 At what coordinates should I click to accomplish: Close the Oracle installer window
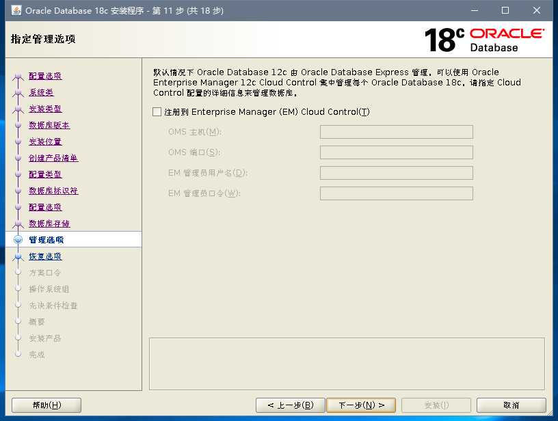click(x=536, y=11)
